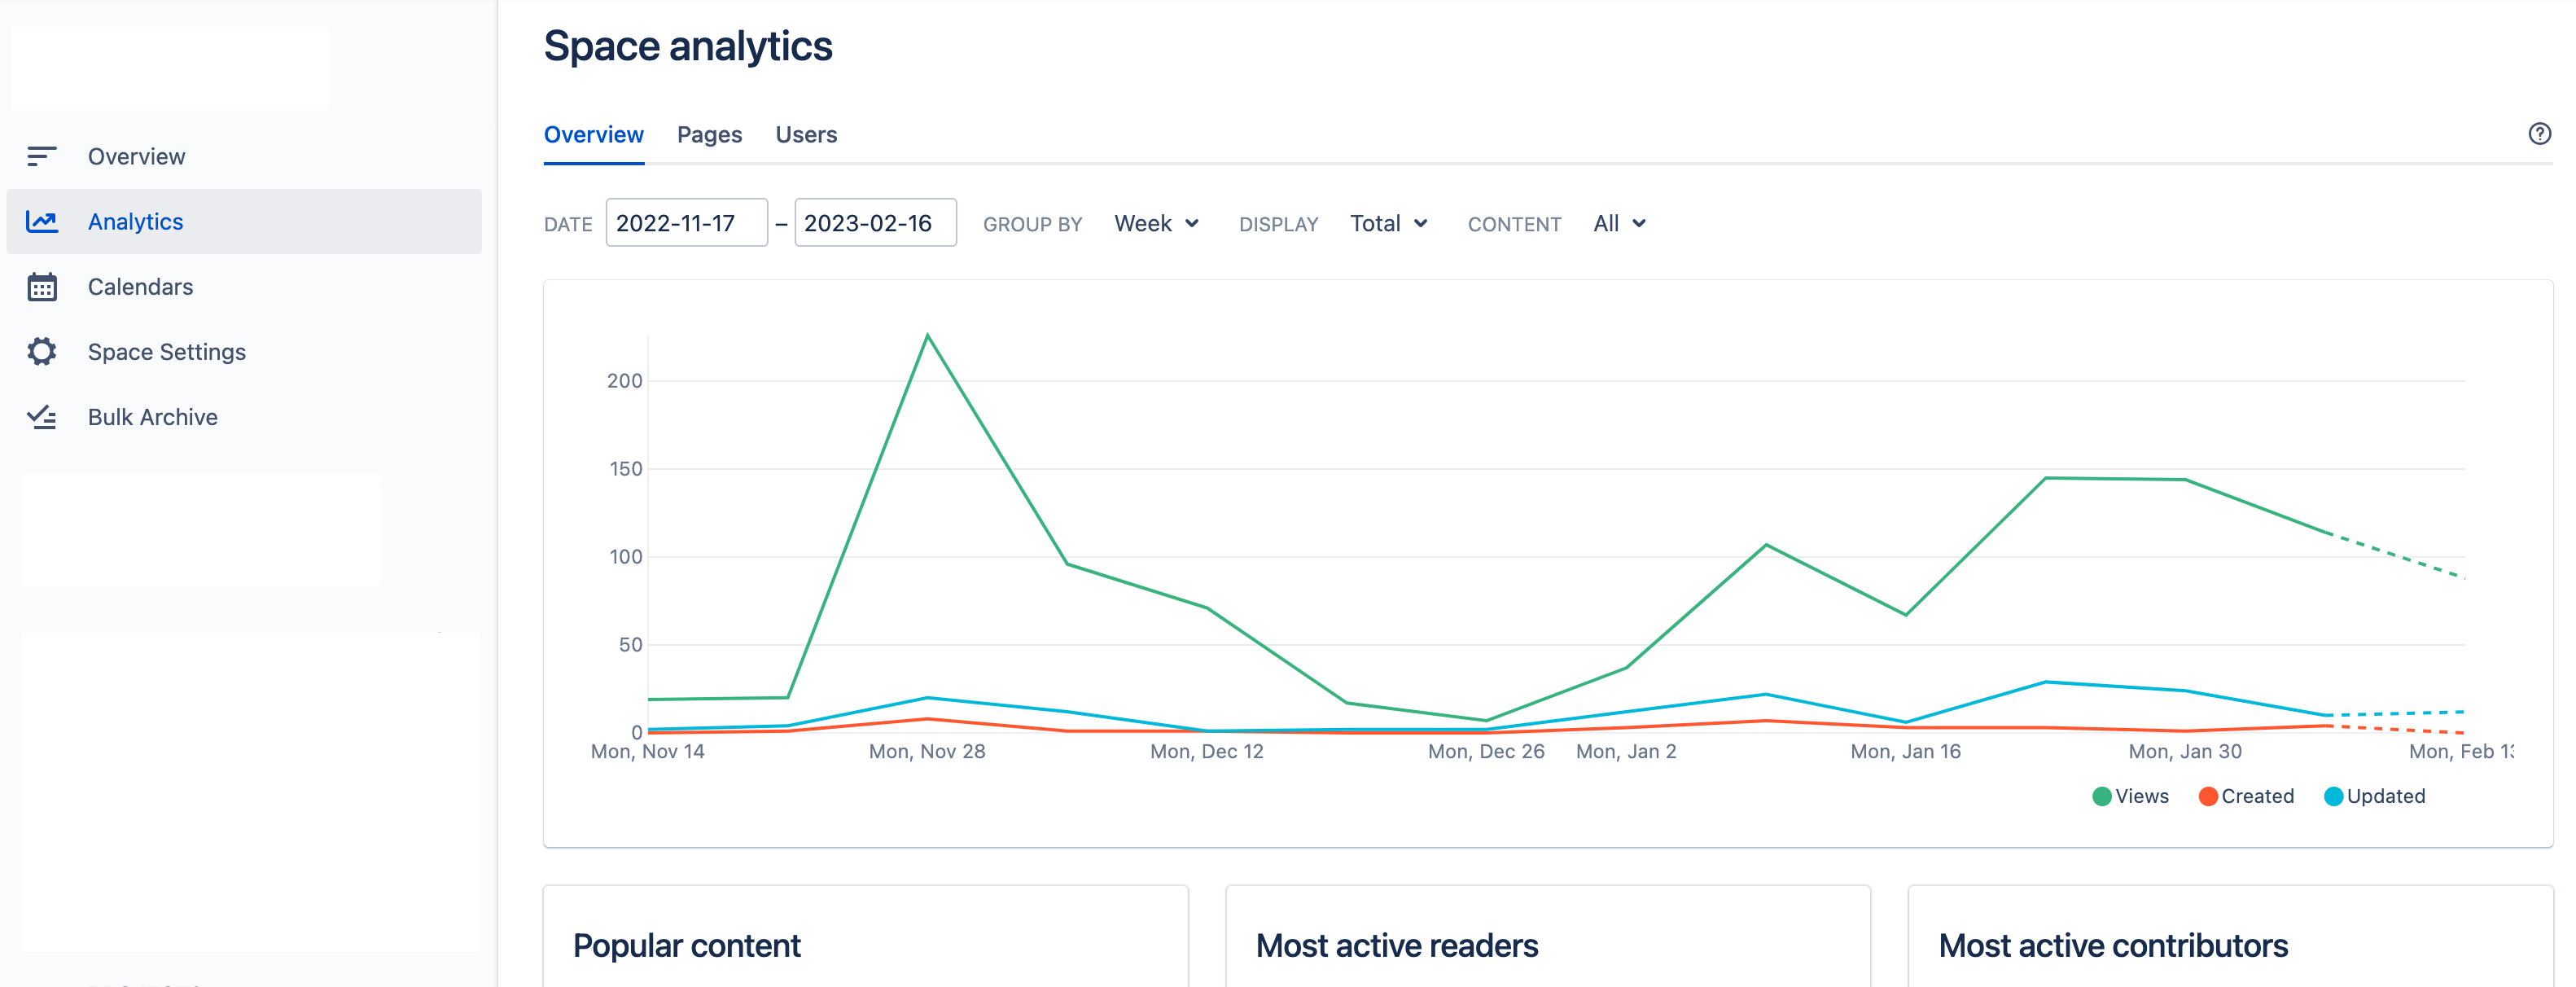Switch to the Overview tab
Image resolution: width=2576 pixels, height=987 pixels.
coord(594,135)
